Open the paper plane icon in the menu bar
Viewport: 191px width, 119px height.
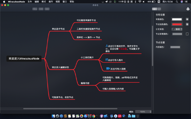[x=106, y=2]
